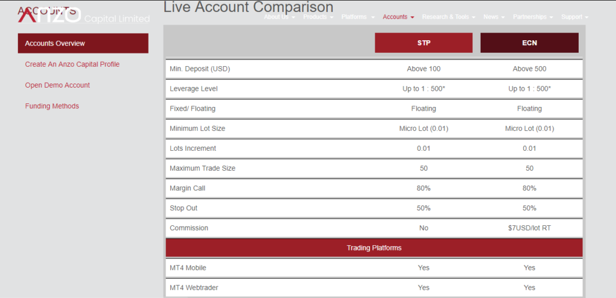This screenshot has height=298, width=616.
Task: Expand the Support menu
Action: pyautogui.click(x=574, y=17)
